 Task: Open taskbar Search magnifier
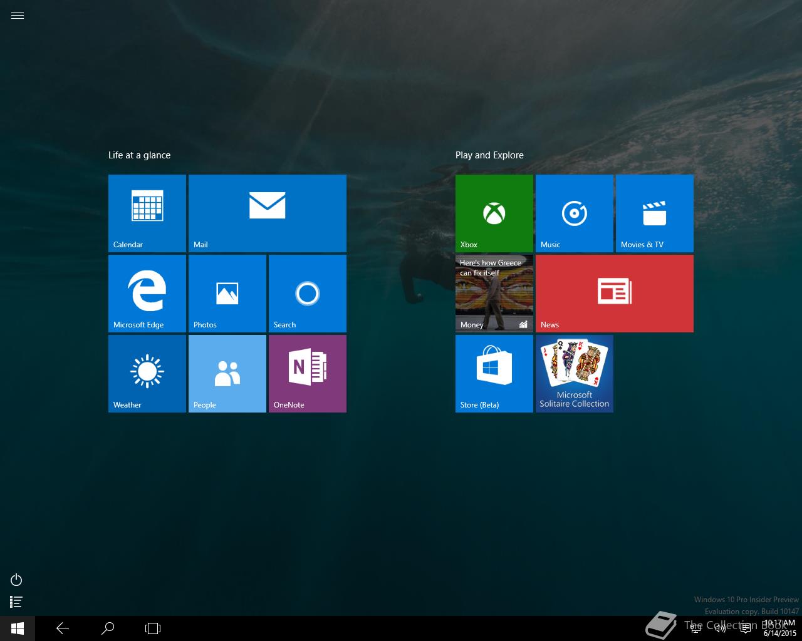(x=108, y=628)
